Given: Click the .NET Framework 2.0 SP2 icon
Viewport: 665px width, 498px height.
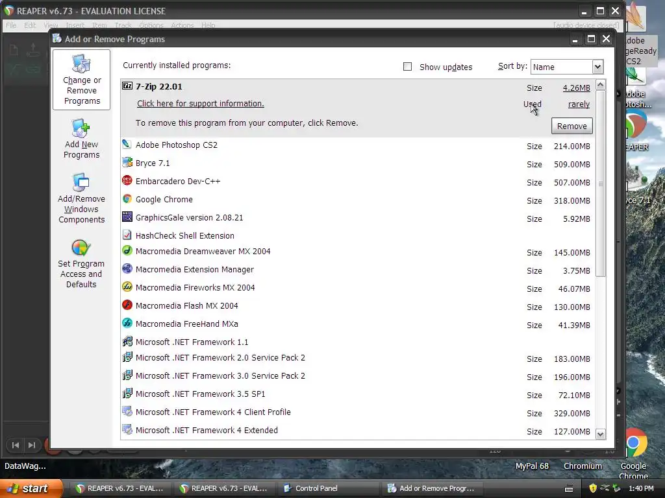Looking at the screenshot, I should 127,357.
